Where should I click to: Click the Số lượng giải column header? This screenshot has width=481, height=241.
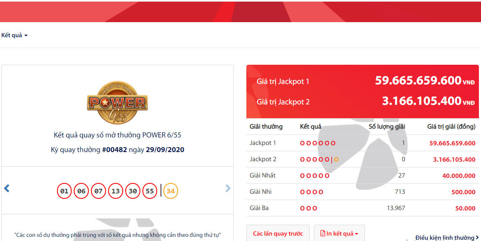tap(386, 127)
